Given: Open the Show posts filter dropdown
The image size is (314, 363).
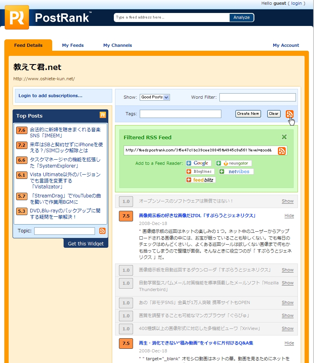Looking at the screenshot, I should (x=155, y=97).
